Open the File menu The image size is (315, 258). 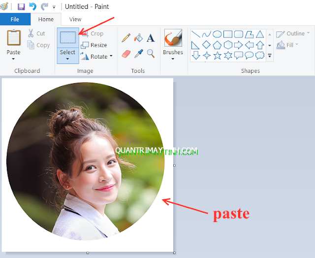(15, 19)
